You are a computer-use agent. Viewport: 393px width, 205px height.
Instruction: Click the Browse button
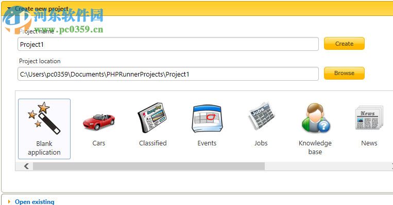click(x=344, y=73)
